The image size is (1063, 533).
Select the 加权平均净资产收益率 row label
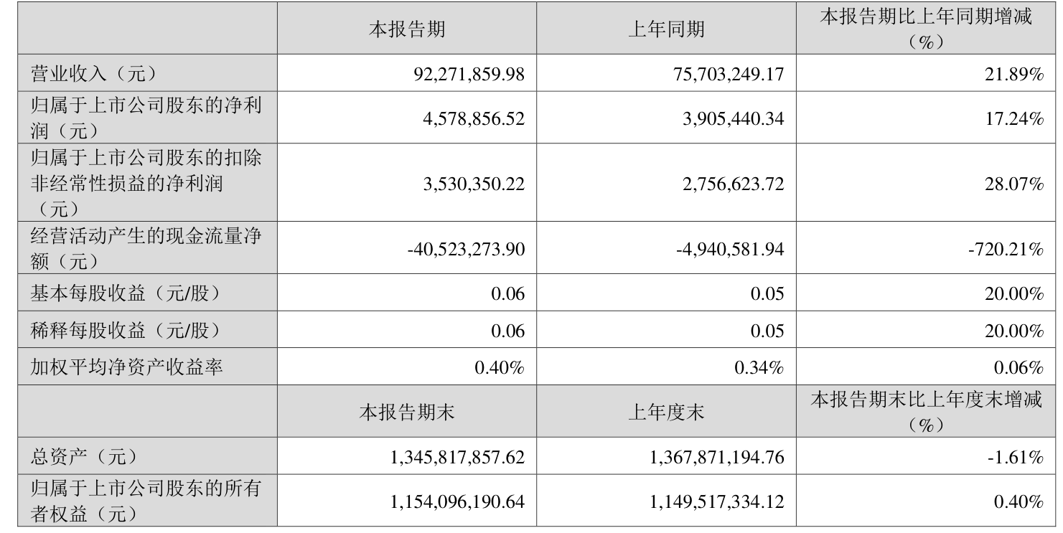(126, 367)
